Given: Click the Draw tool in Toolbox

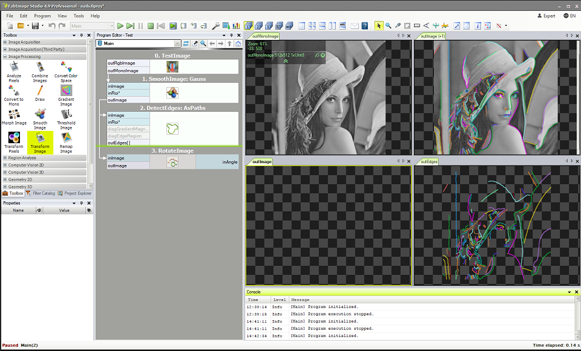Looking at the screenshot, I should click(40, 93).
